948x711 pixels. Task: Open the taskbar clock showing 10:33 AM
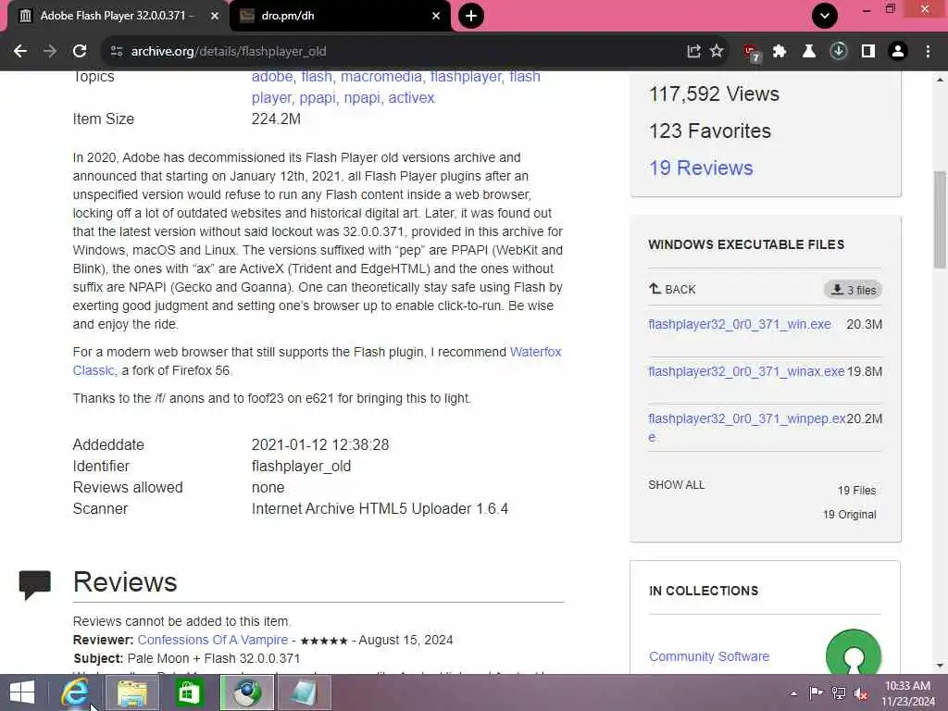click(x=907, y=693)
